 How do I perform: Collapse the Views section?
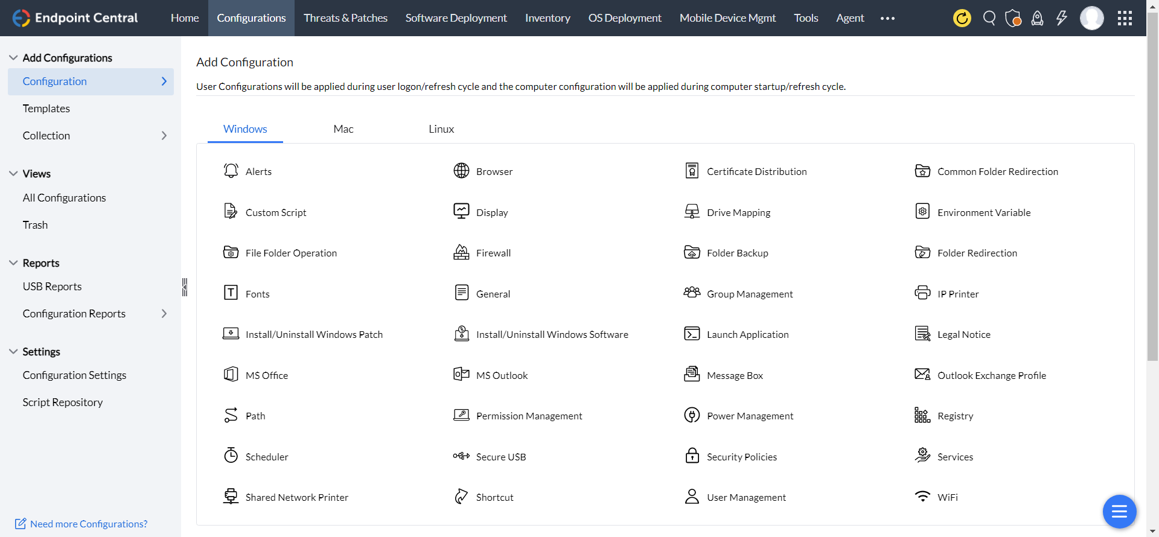pyautogui.click(x=13, y=174)
